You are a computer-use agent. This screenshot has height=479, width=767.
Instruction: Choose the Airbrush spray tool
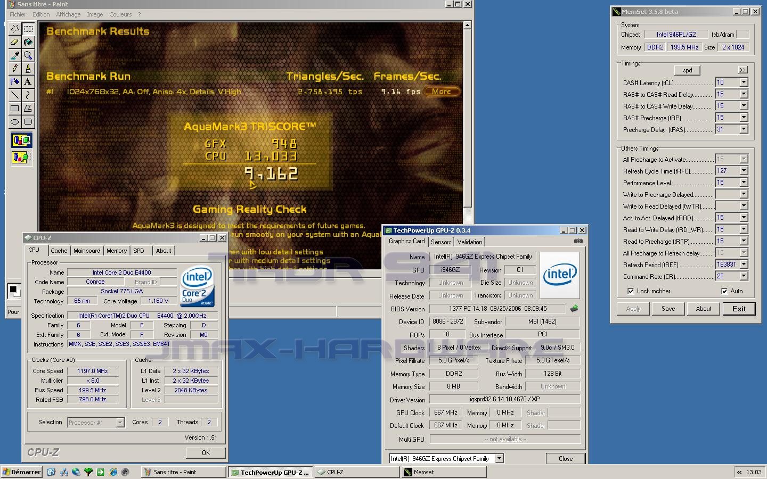tap(15, 82)
